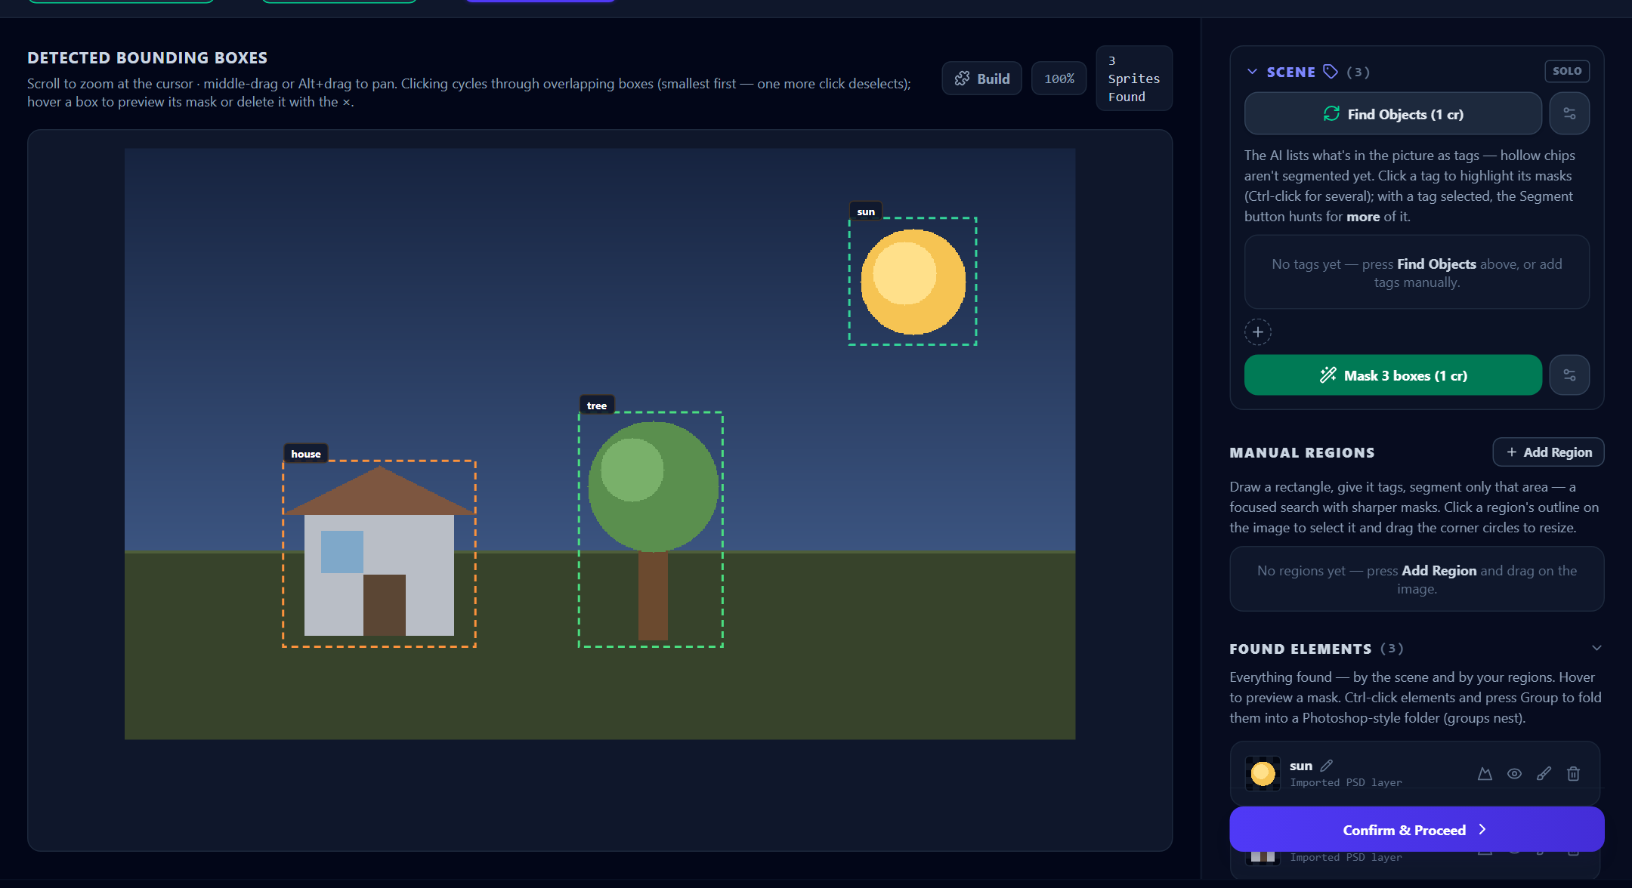Toggle SOLO mode for the scene

tap(1567, 71)
